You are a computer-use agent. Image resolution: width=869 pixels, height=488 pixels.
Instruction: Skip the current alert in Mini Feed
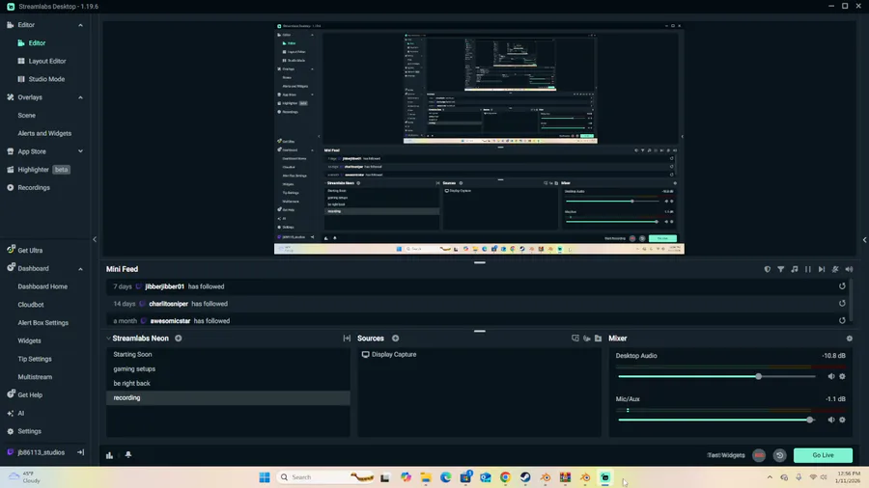tap(822, 269)
